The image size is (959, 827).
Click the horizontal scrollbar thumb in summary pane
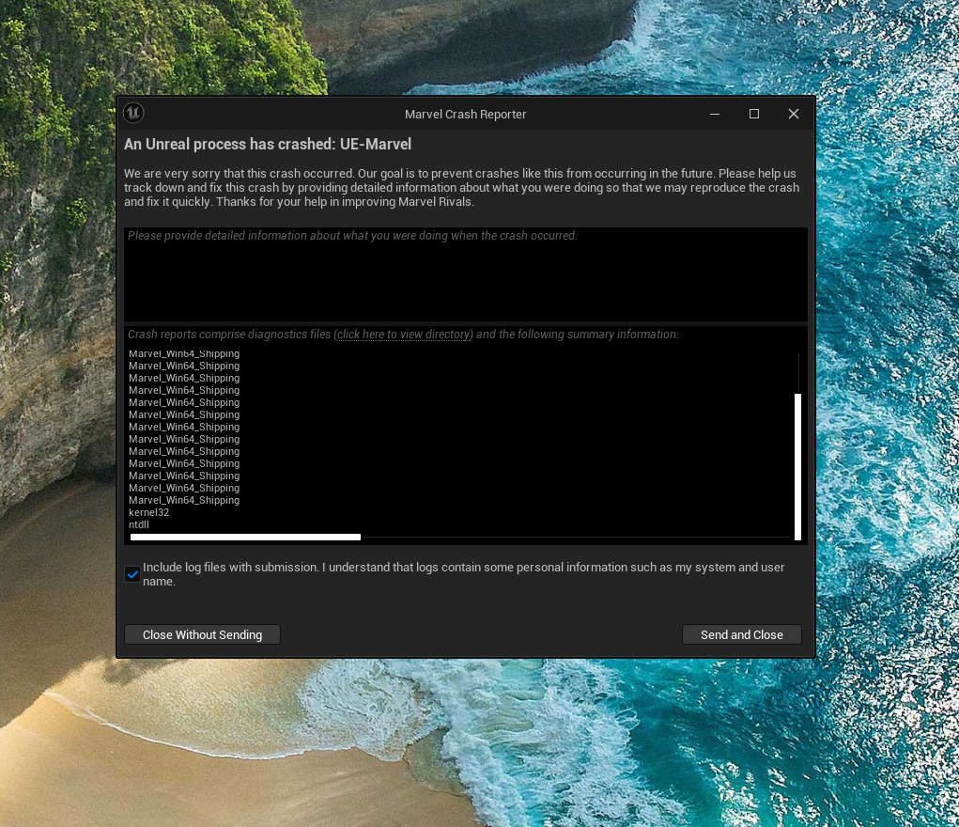click(x=245, y=538)
